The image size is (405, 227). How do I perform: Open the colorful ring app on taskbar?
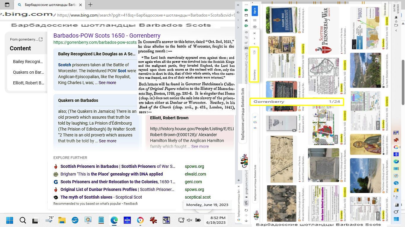click(140, 220)
